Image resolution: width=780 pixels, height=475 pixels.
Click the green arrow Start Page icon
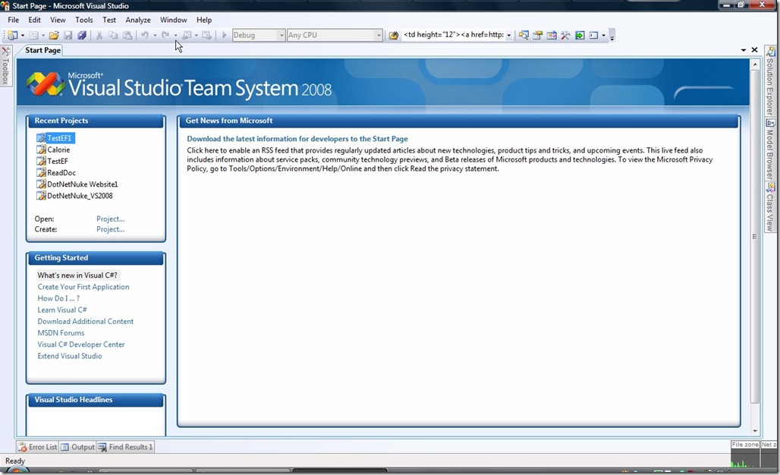580,36
